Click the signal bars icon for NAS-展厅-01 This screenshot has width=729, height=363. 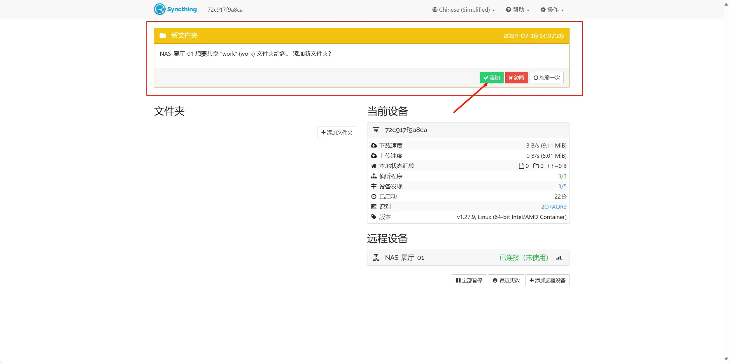coord(559,258)
